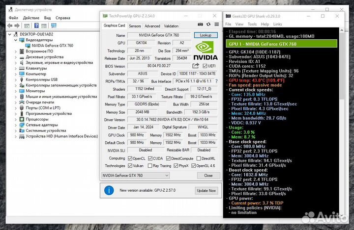
Task: Click the NVIDIA GeForce GTX 760 device icon
Action: point(28,46)
